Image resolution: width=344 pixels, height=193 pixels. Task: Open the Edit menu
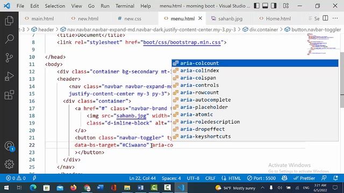(34, 6)
